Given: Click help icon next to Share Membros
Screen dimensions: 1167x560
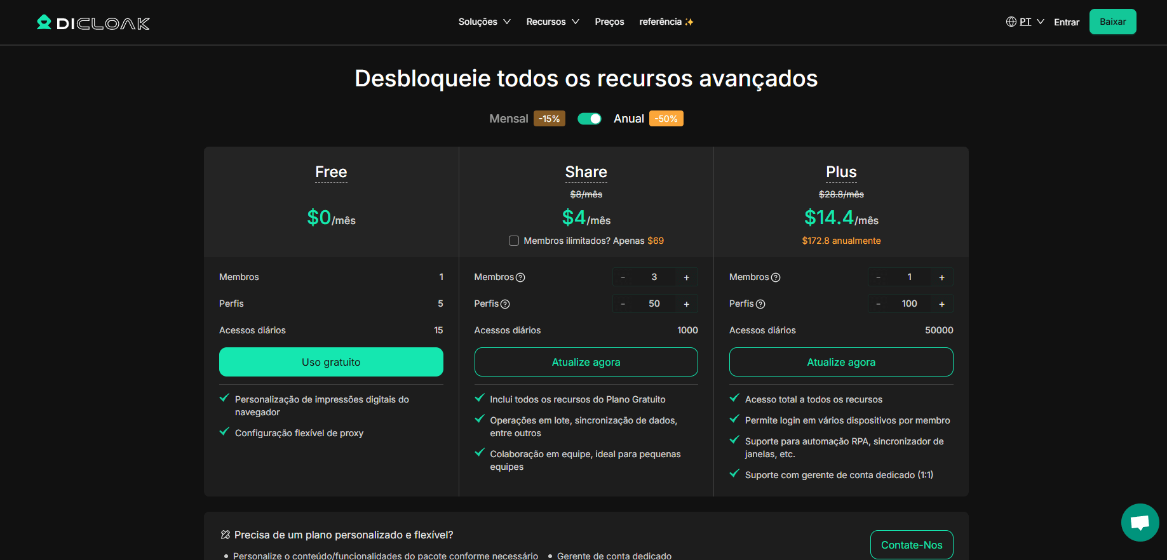Looking at the screenshot, I should [x=520, y=277].
